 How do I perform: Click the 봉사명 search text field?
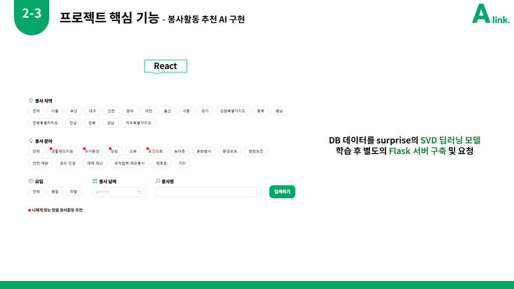[207, 192]
